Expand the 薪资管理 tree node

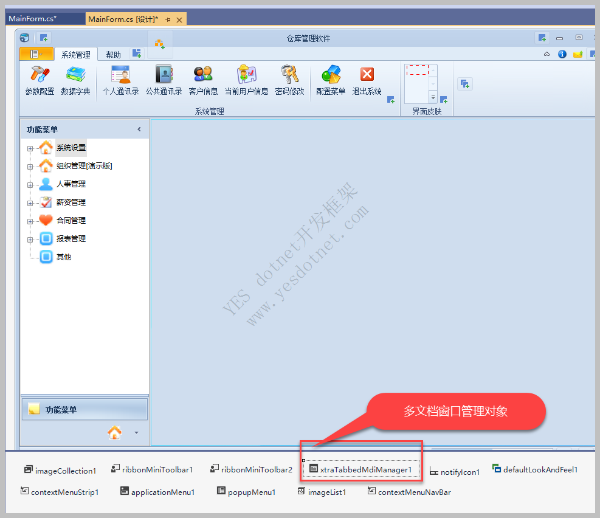30,204
